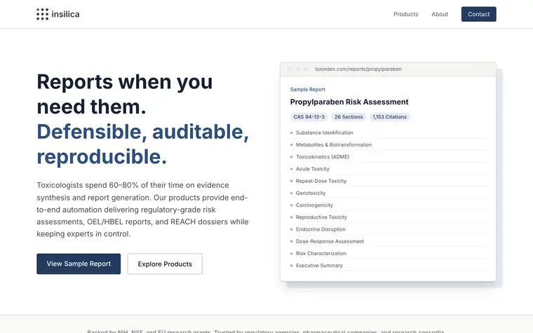Select the Repeat-Dose Toxicity section
The image size is (533, 333).
click(x=388, y=181)
